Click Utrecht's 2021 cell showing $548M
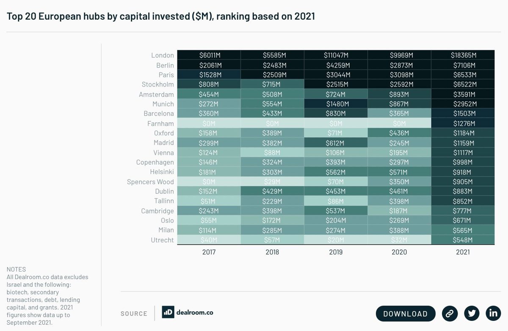508x331 pixels. tap(463, 240)
